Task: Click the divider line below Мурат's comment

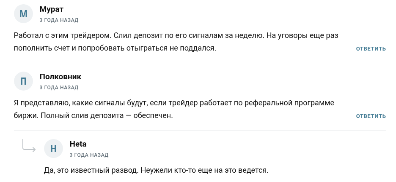Action: 200,63
